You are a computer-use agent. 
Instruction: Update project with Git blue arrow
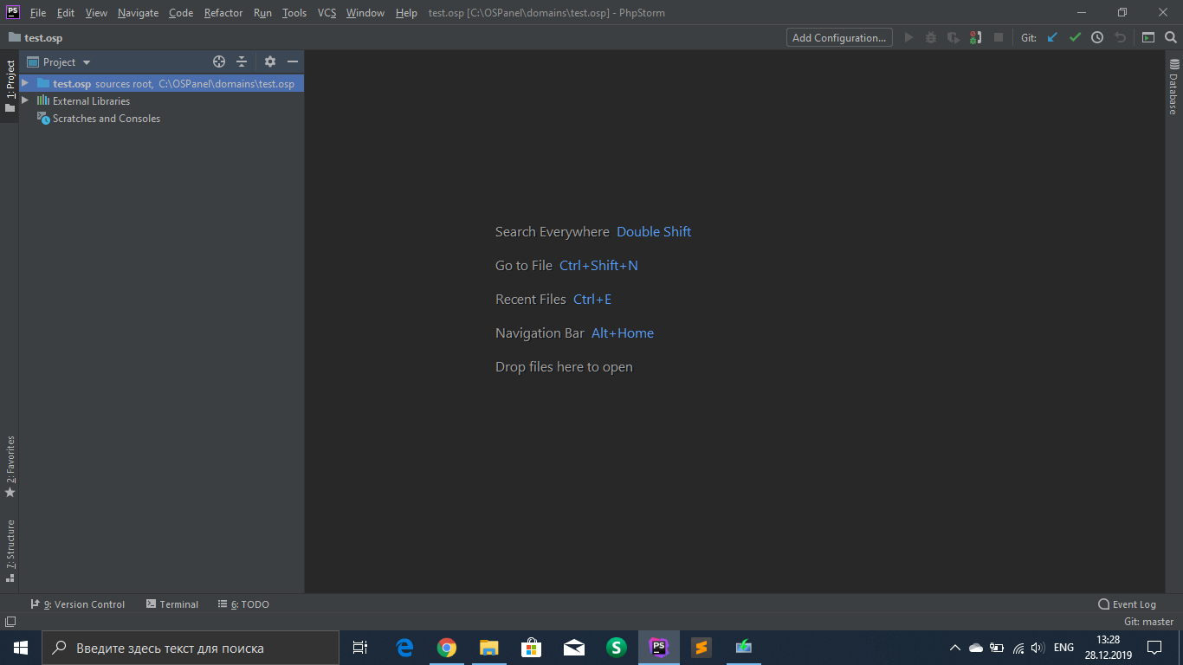tap(1052, 37)
